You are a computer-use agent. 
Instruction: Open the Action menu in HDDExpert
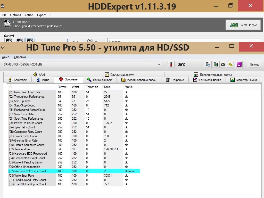[x=29, y=15]
